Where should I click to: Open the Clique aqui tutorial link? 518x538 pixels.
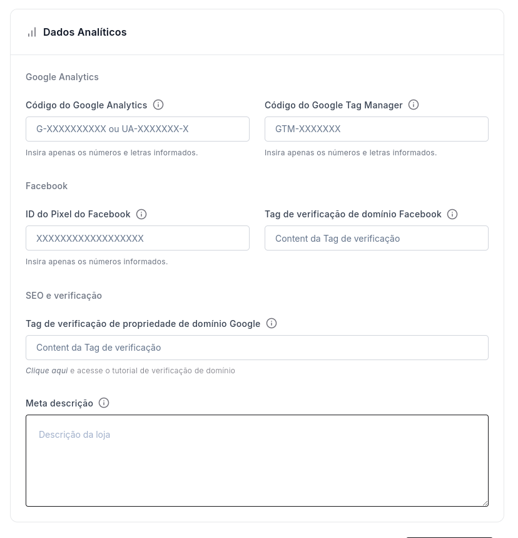tap(47, 371)
